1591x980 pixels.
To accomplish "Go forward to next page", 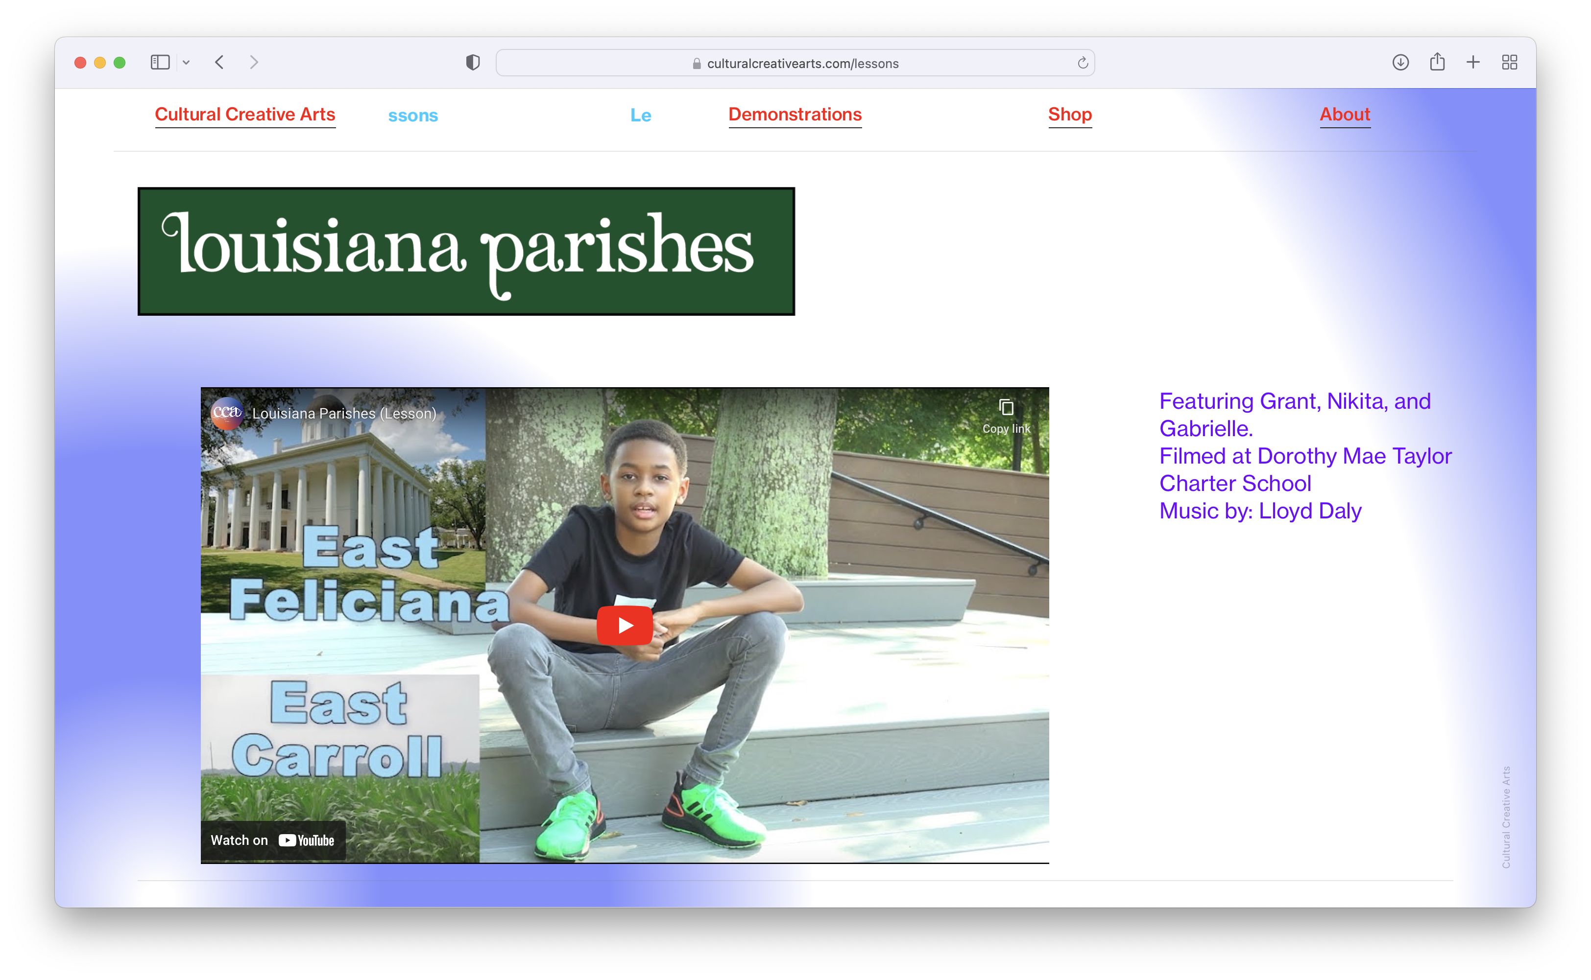I will click(254, 62).
